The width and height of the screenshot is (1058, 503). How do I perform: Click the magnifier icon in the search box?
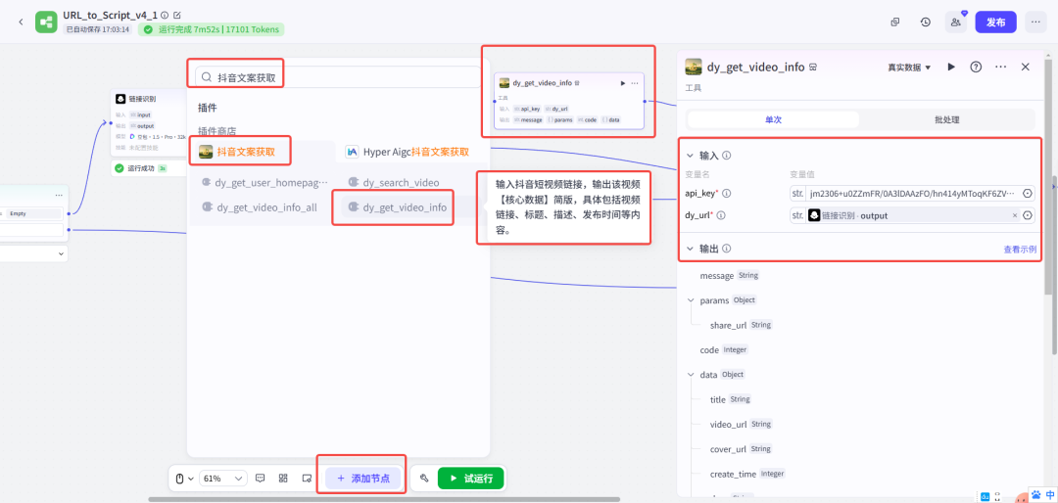[x=207, y=77]
